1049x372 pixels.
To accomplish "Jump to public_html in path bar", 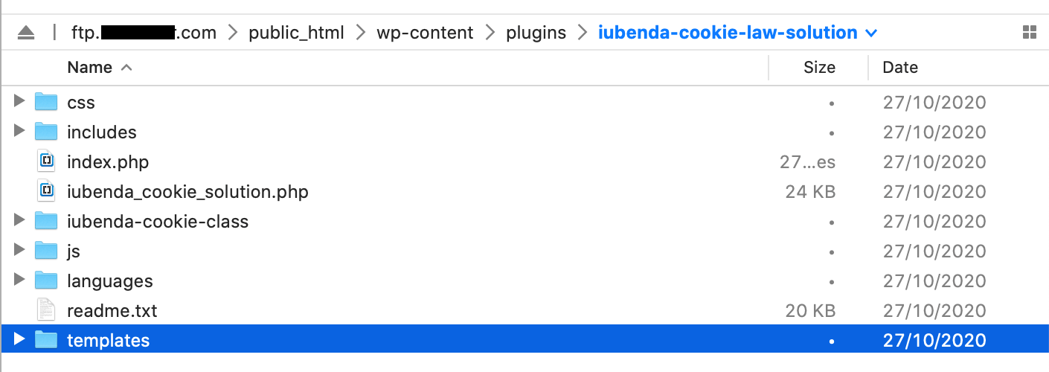I will [x=297, y=33].
